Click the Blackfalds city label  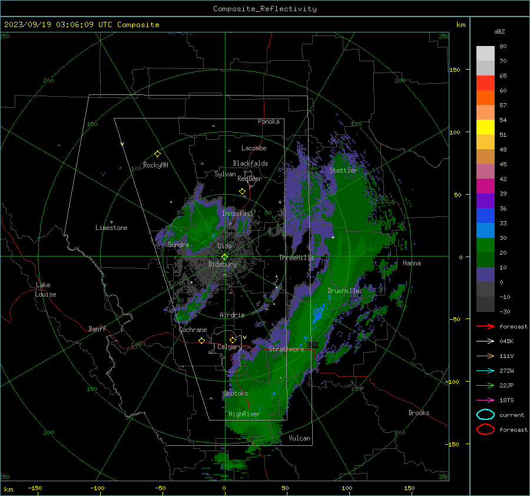click(x=250, y=163)
